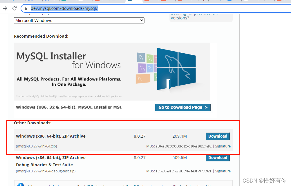Click the address bar URL dev.mysql.com/downloads/mysql/
The width and height of the screenshot is (291, 186).
point(64,8)
